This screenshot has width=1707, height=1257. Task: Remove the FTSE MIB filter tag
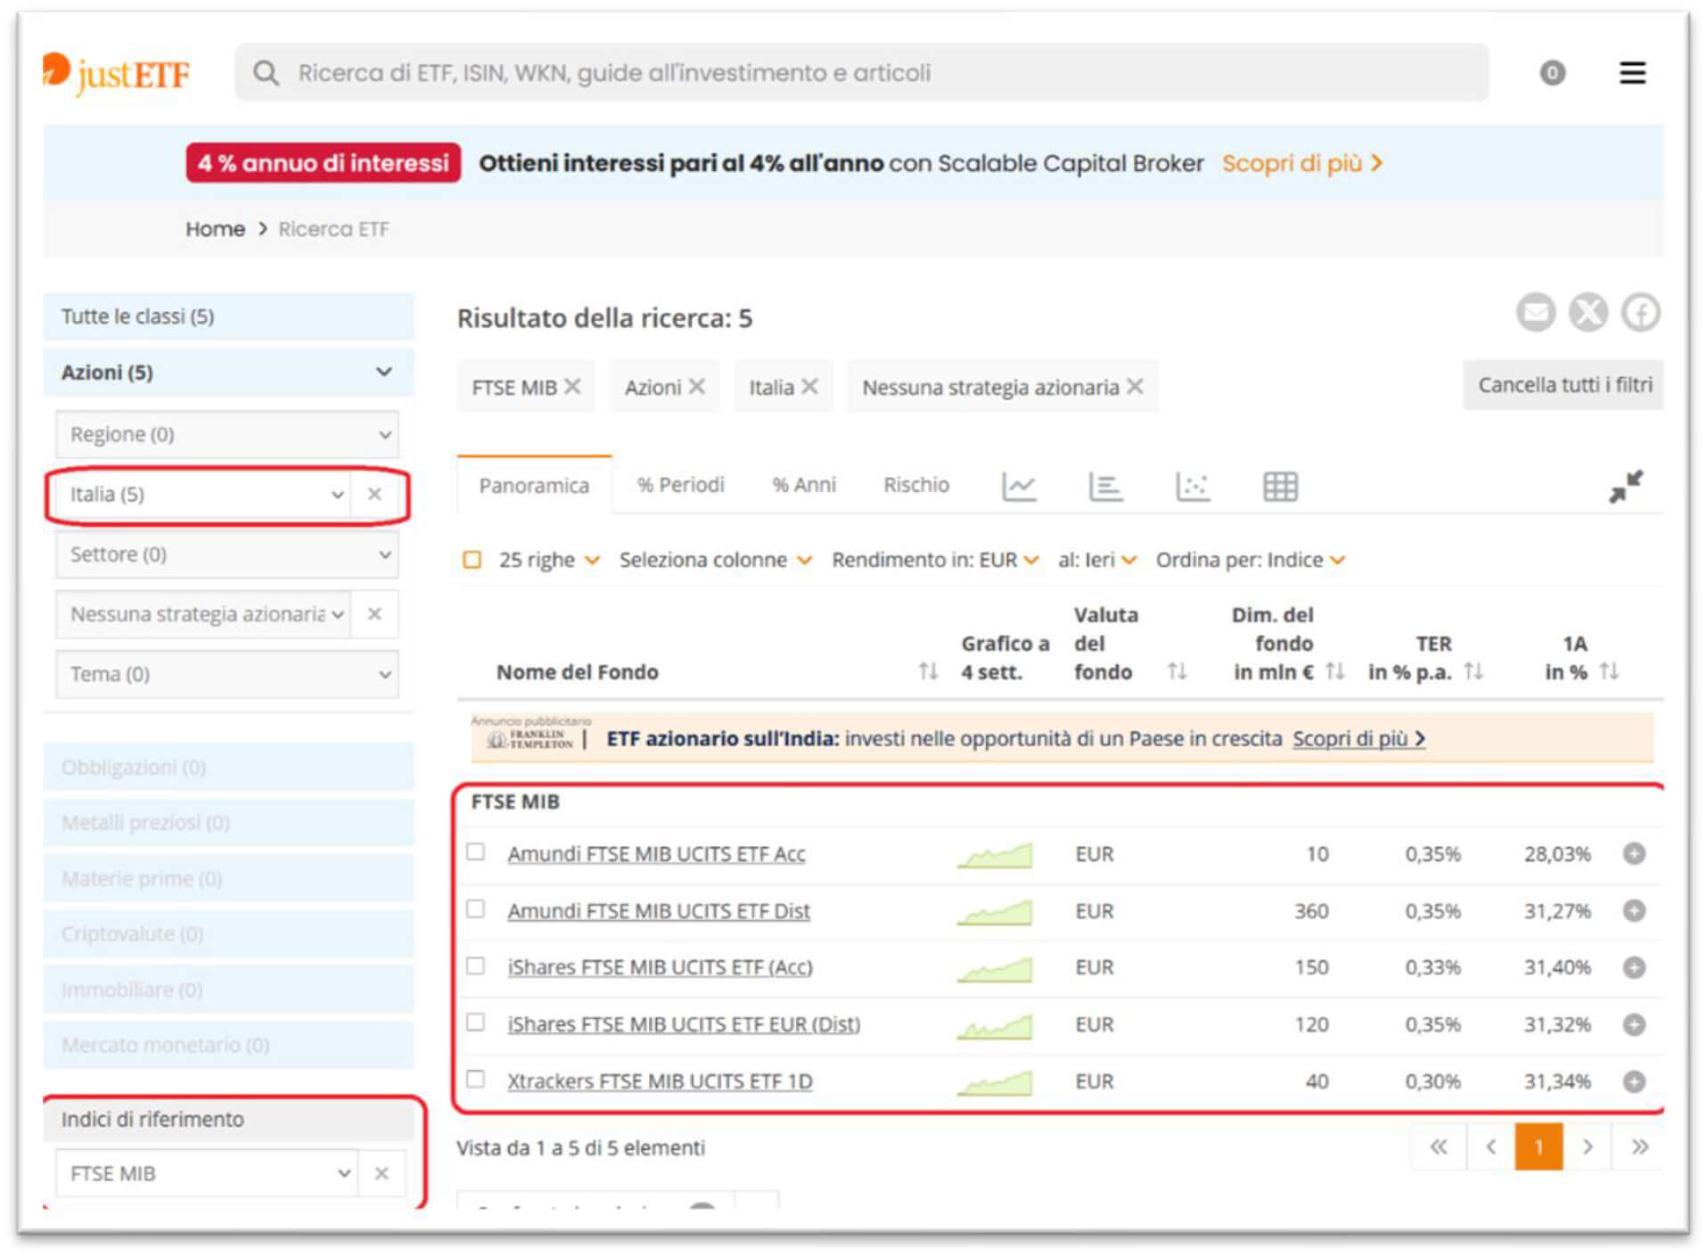coord(573,387)
